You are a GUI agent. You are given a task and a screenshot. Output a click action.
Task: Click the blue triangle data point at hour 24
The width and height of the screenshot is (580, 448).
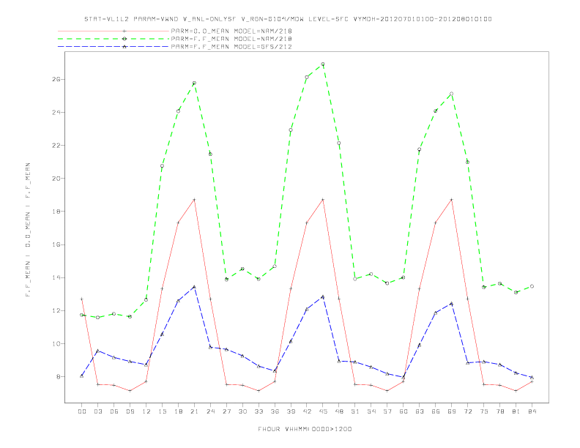pos(210,348)
